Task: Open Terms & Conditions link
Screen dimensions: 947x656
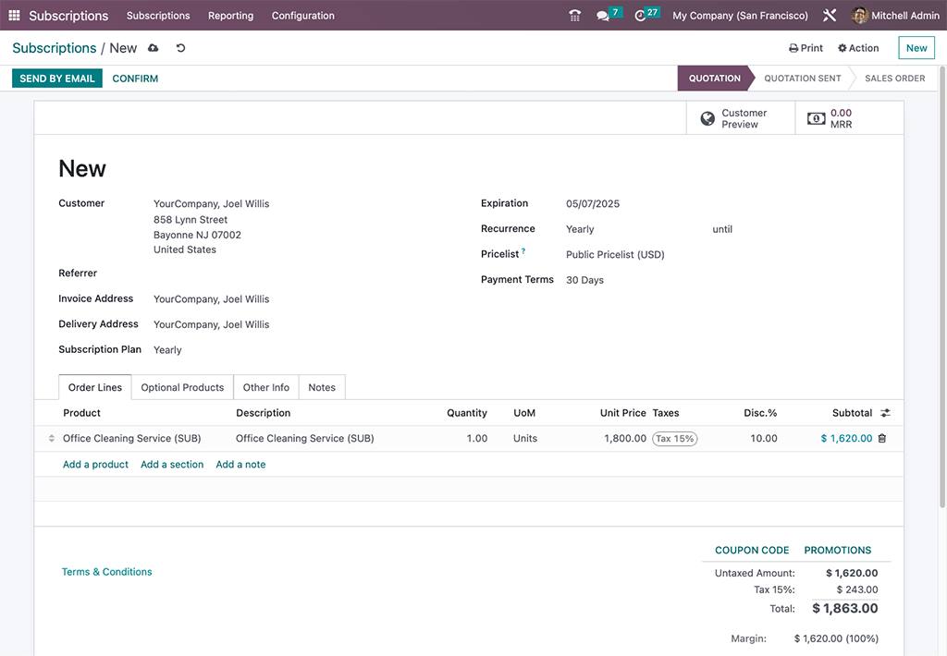Action: [x=106, y=571]
